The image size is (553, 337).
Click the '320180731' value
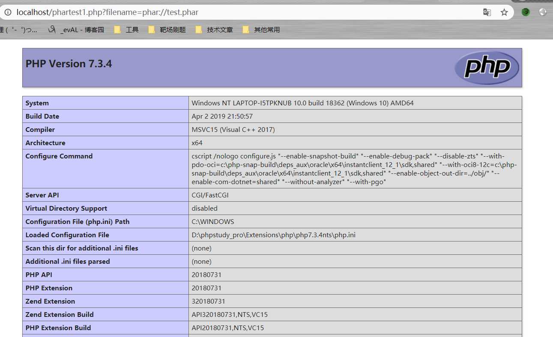208,301
